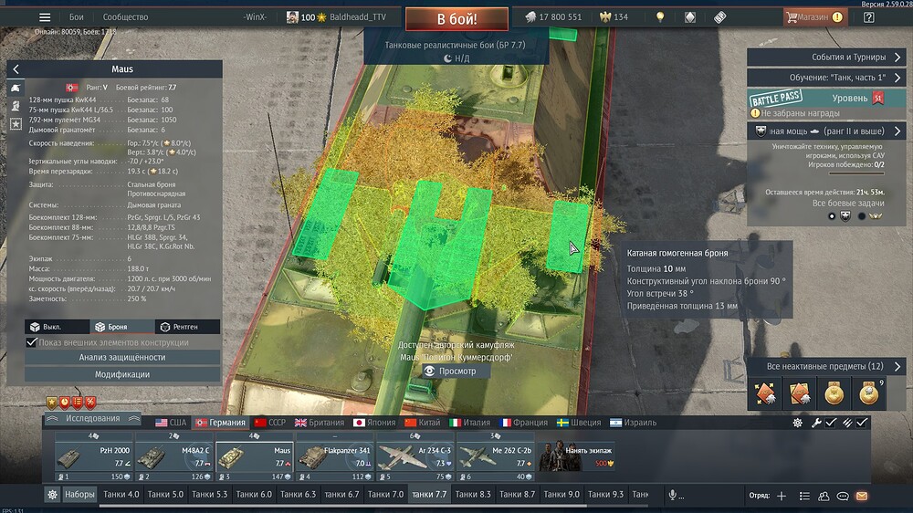The height and width of the screenshot is (513, 913).
Task: Switch to СССР nation tab
Action: tap(270, 423)
